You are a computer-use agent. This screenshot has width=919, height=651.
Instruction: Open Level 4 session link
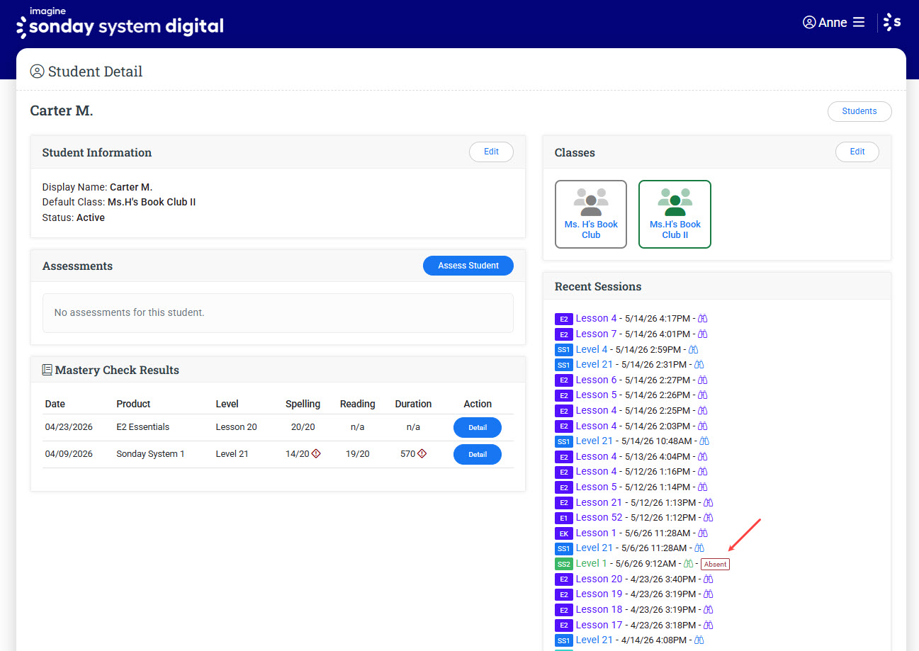(x=592, y=349)
